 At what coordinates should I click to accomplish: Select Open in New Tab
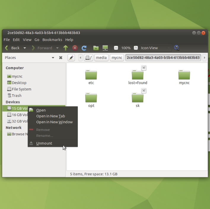[50, 116]
